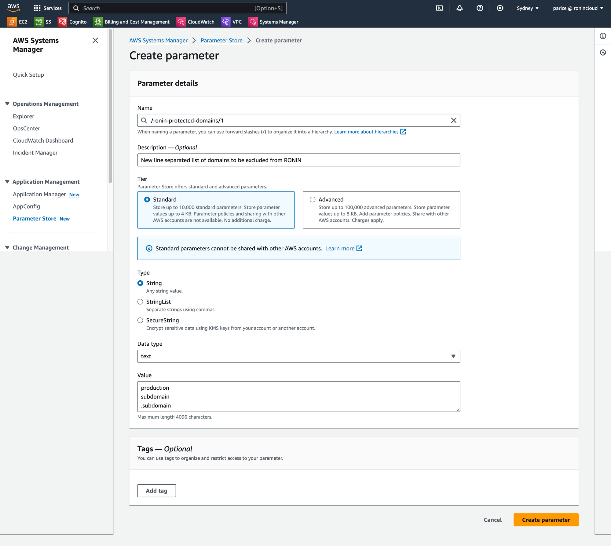
Task: Click the Add tag button
Action: [x=156, y=491]
